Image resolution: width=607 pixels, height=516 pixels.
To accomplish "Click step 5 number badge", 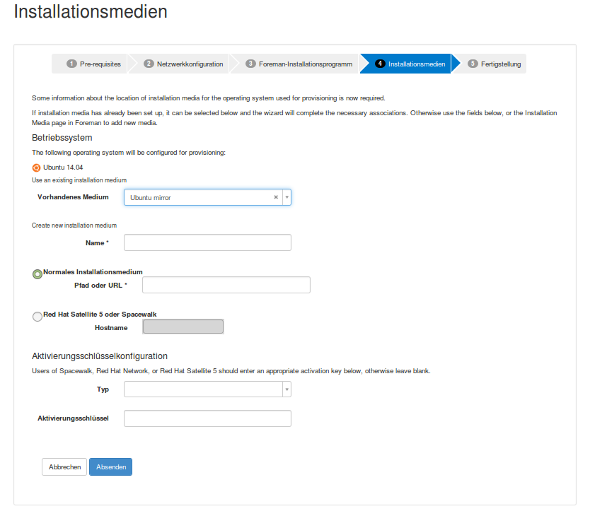I will [x=473, y=64].
